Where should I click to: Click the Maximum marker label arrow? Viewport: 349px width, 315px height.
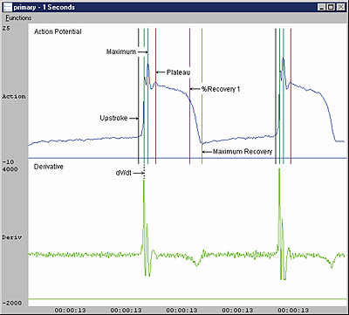pos(142,52)
